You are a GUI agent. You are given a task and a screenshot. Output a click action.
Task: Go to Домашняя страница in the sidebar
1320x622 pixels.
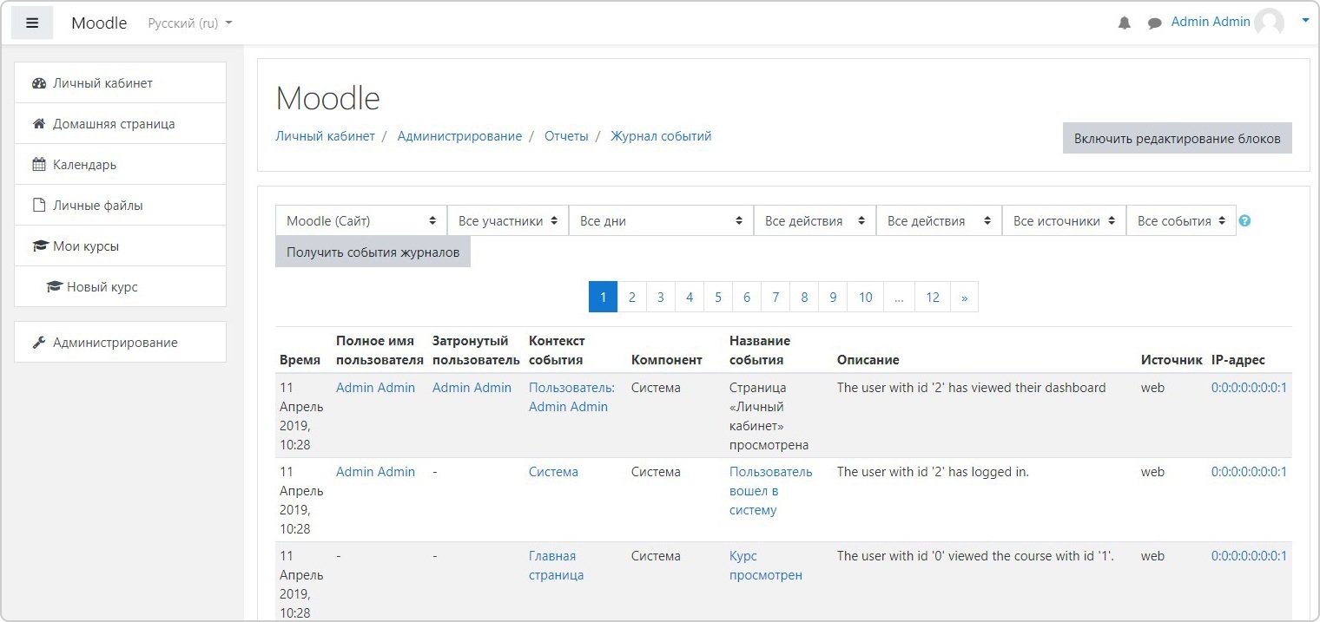114,124
